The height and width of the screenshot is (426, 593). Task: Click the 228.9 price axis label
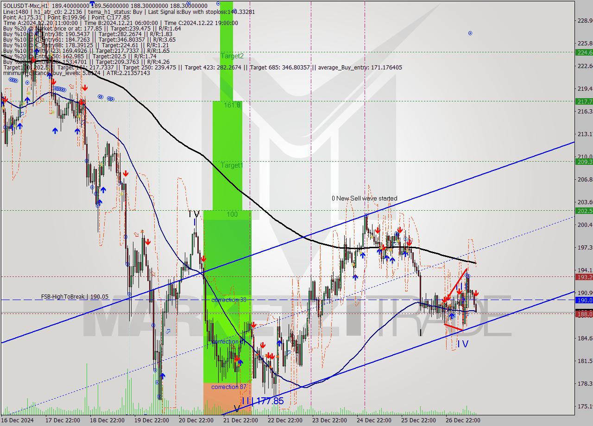585,20
